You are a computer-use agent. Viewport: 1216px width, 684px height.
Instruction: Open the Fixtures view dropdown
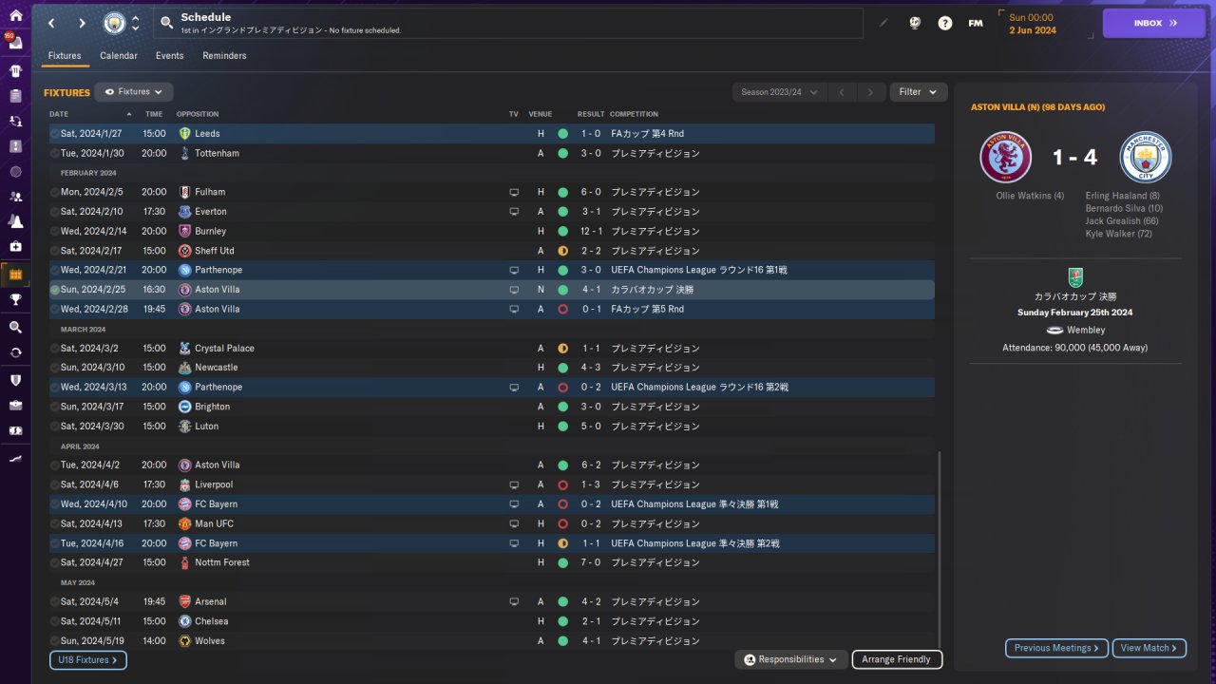tap(133, 92)
